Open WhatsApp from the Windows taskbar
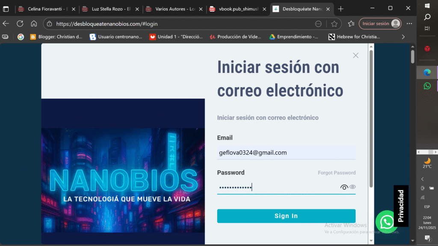 point(427,86)
